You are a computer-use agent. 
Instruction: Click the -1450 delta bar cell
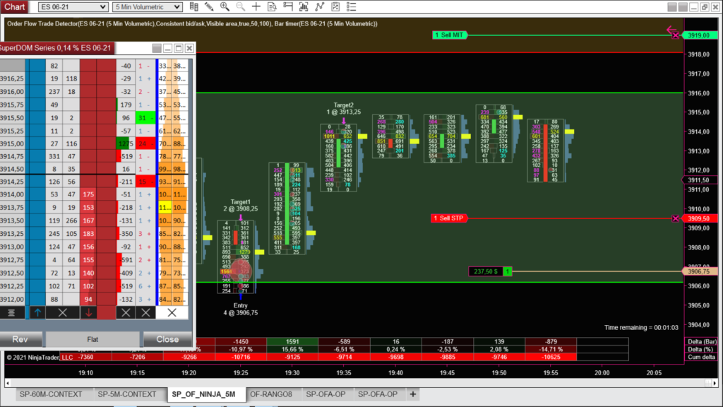click(x=241, y=341)
